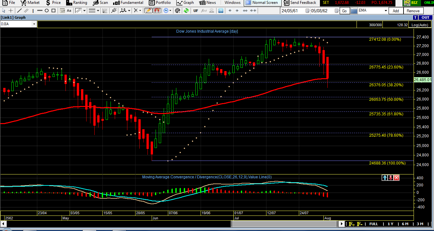Viewport: 434px width, 231px height.
Task: Move MACD panel up with blue arrow
Action: click(x=385, y=177)
